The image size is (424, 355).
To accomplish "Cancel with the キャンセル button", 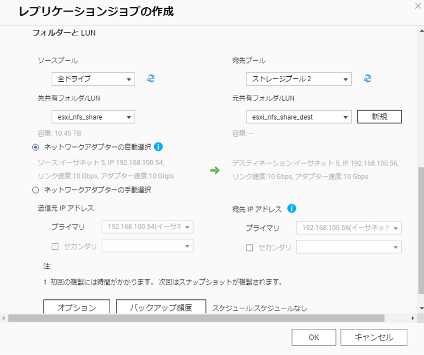I will (x=373, y=337).
